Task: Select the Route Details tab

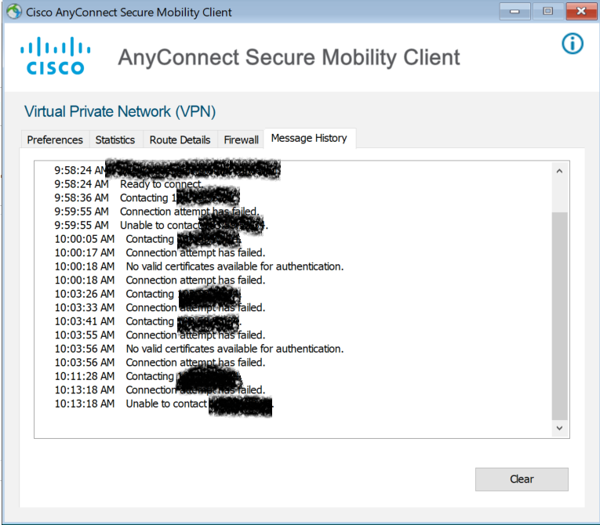Action: pyautogui.click(x=180, y=139)
